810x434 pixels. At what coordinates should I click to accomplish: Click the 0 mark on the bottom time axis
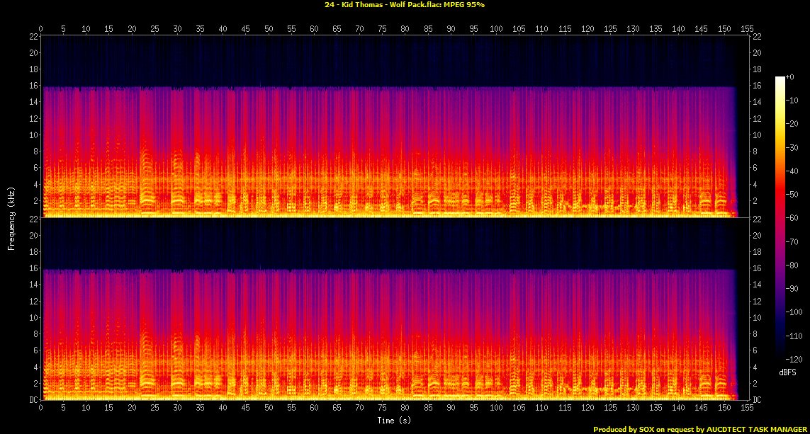click(x=41, y=409)
